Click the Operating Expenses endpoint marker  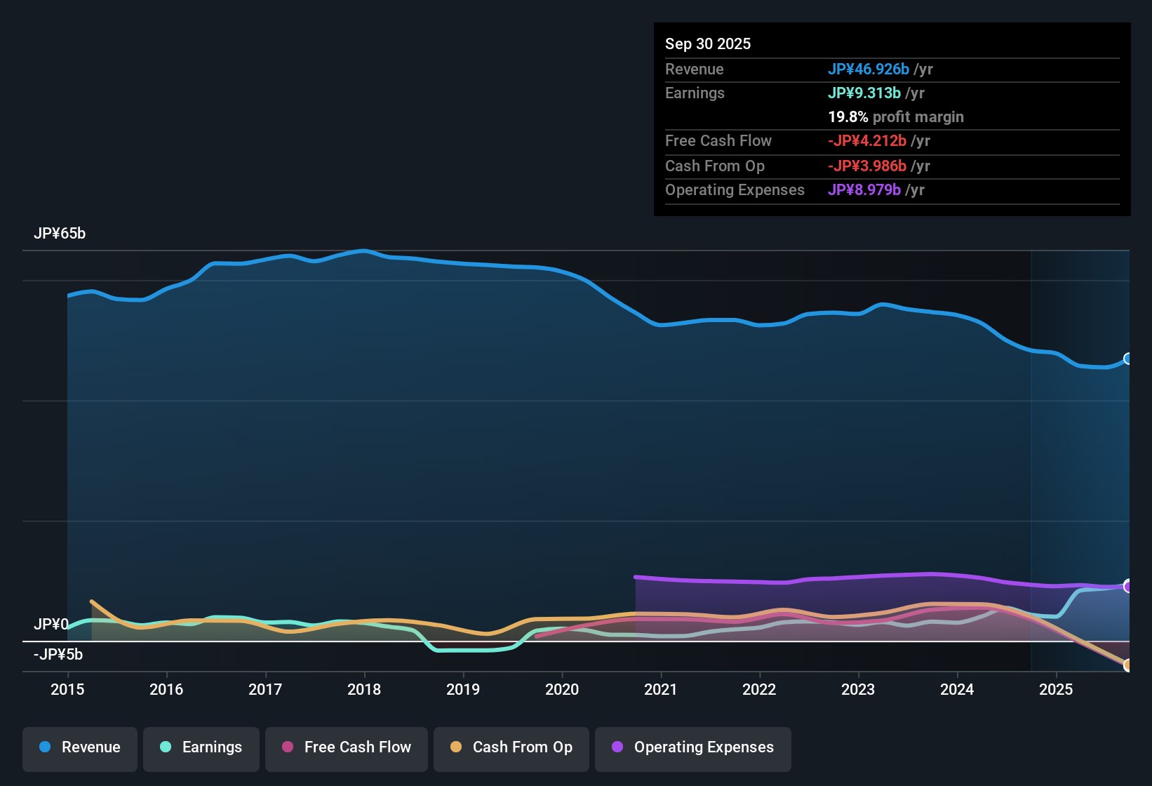pyautogui.click(x=1128, y=585)
